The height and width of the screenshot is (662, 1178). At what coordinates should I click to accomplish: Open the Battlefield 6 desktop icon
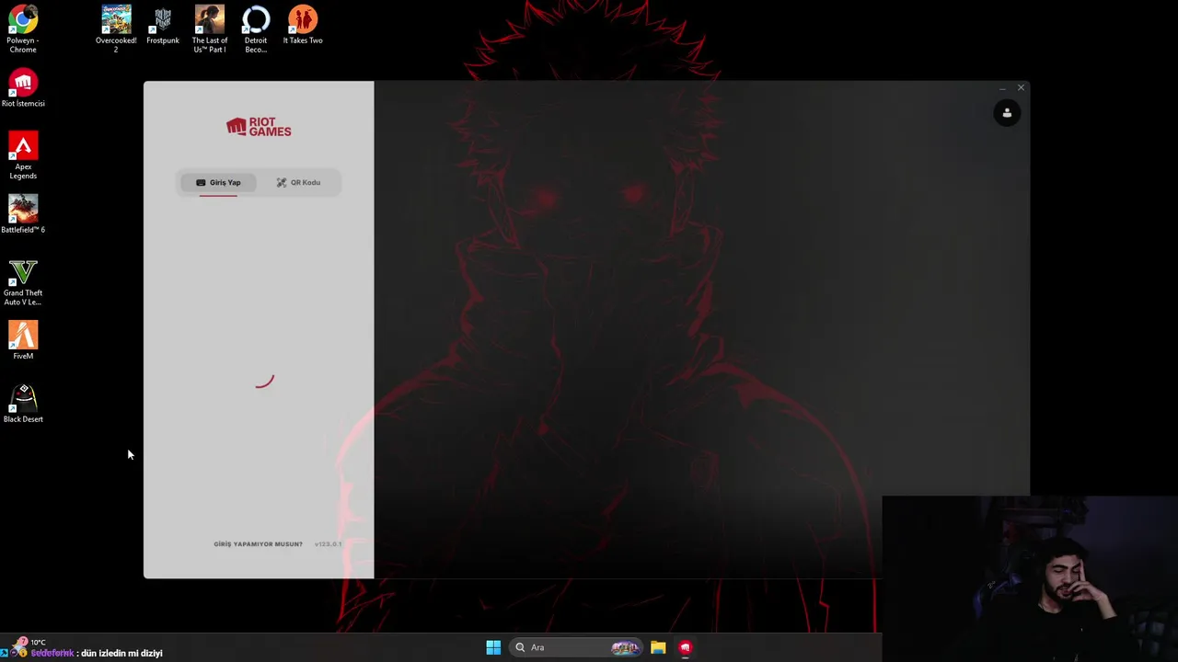23,213
